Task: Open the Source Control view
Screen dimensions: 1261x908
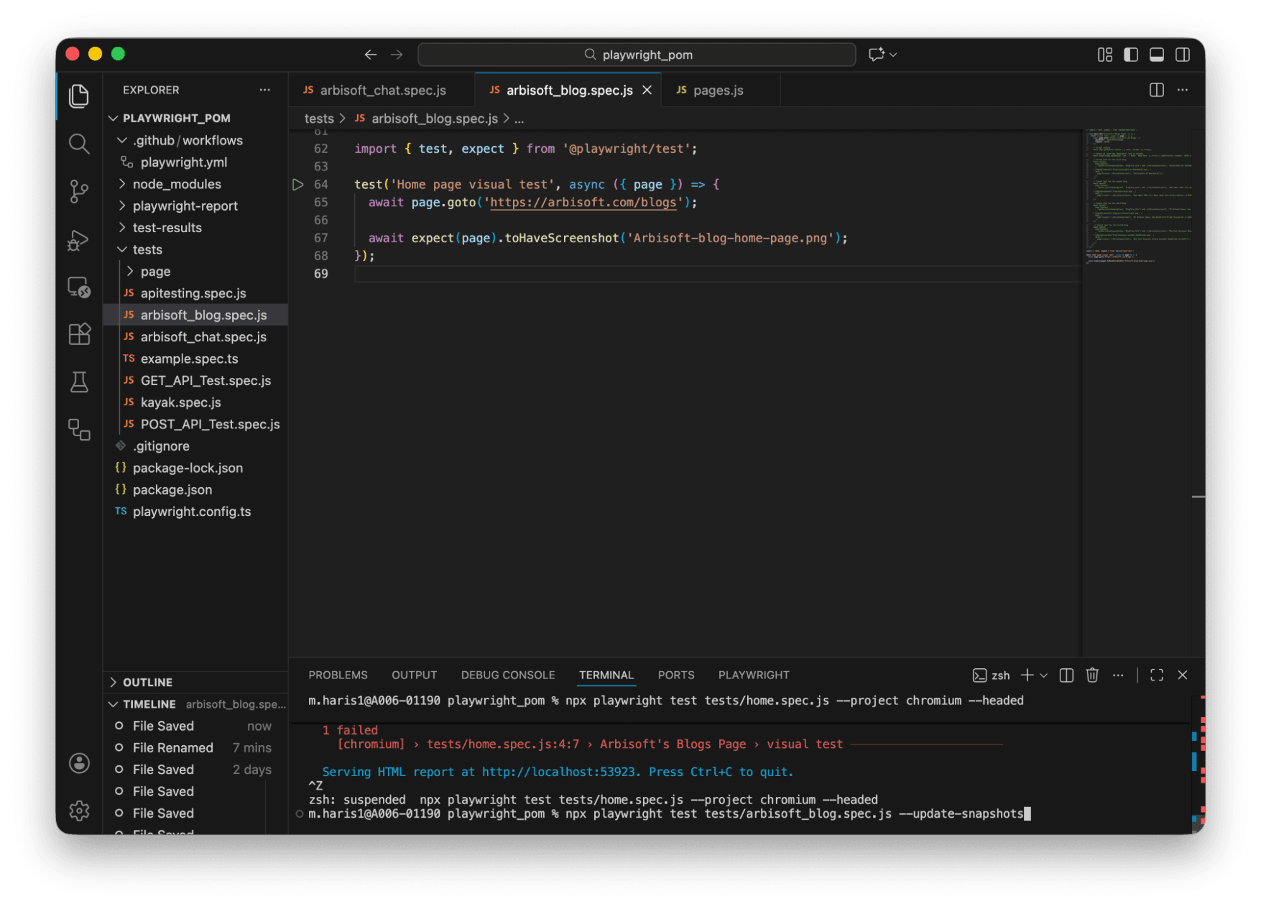Action: pos(79,191)
